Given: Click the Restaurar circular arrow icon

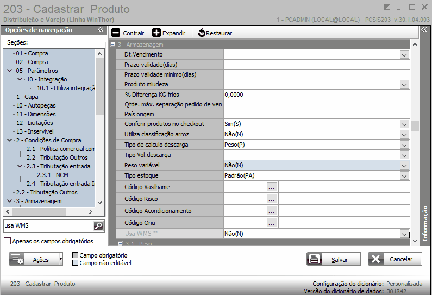Looking at the screenshot, I should click(202, 33).
